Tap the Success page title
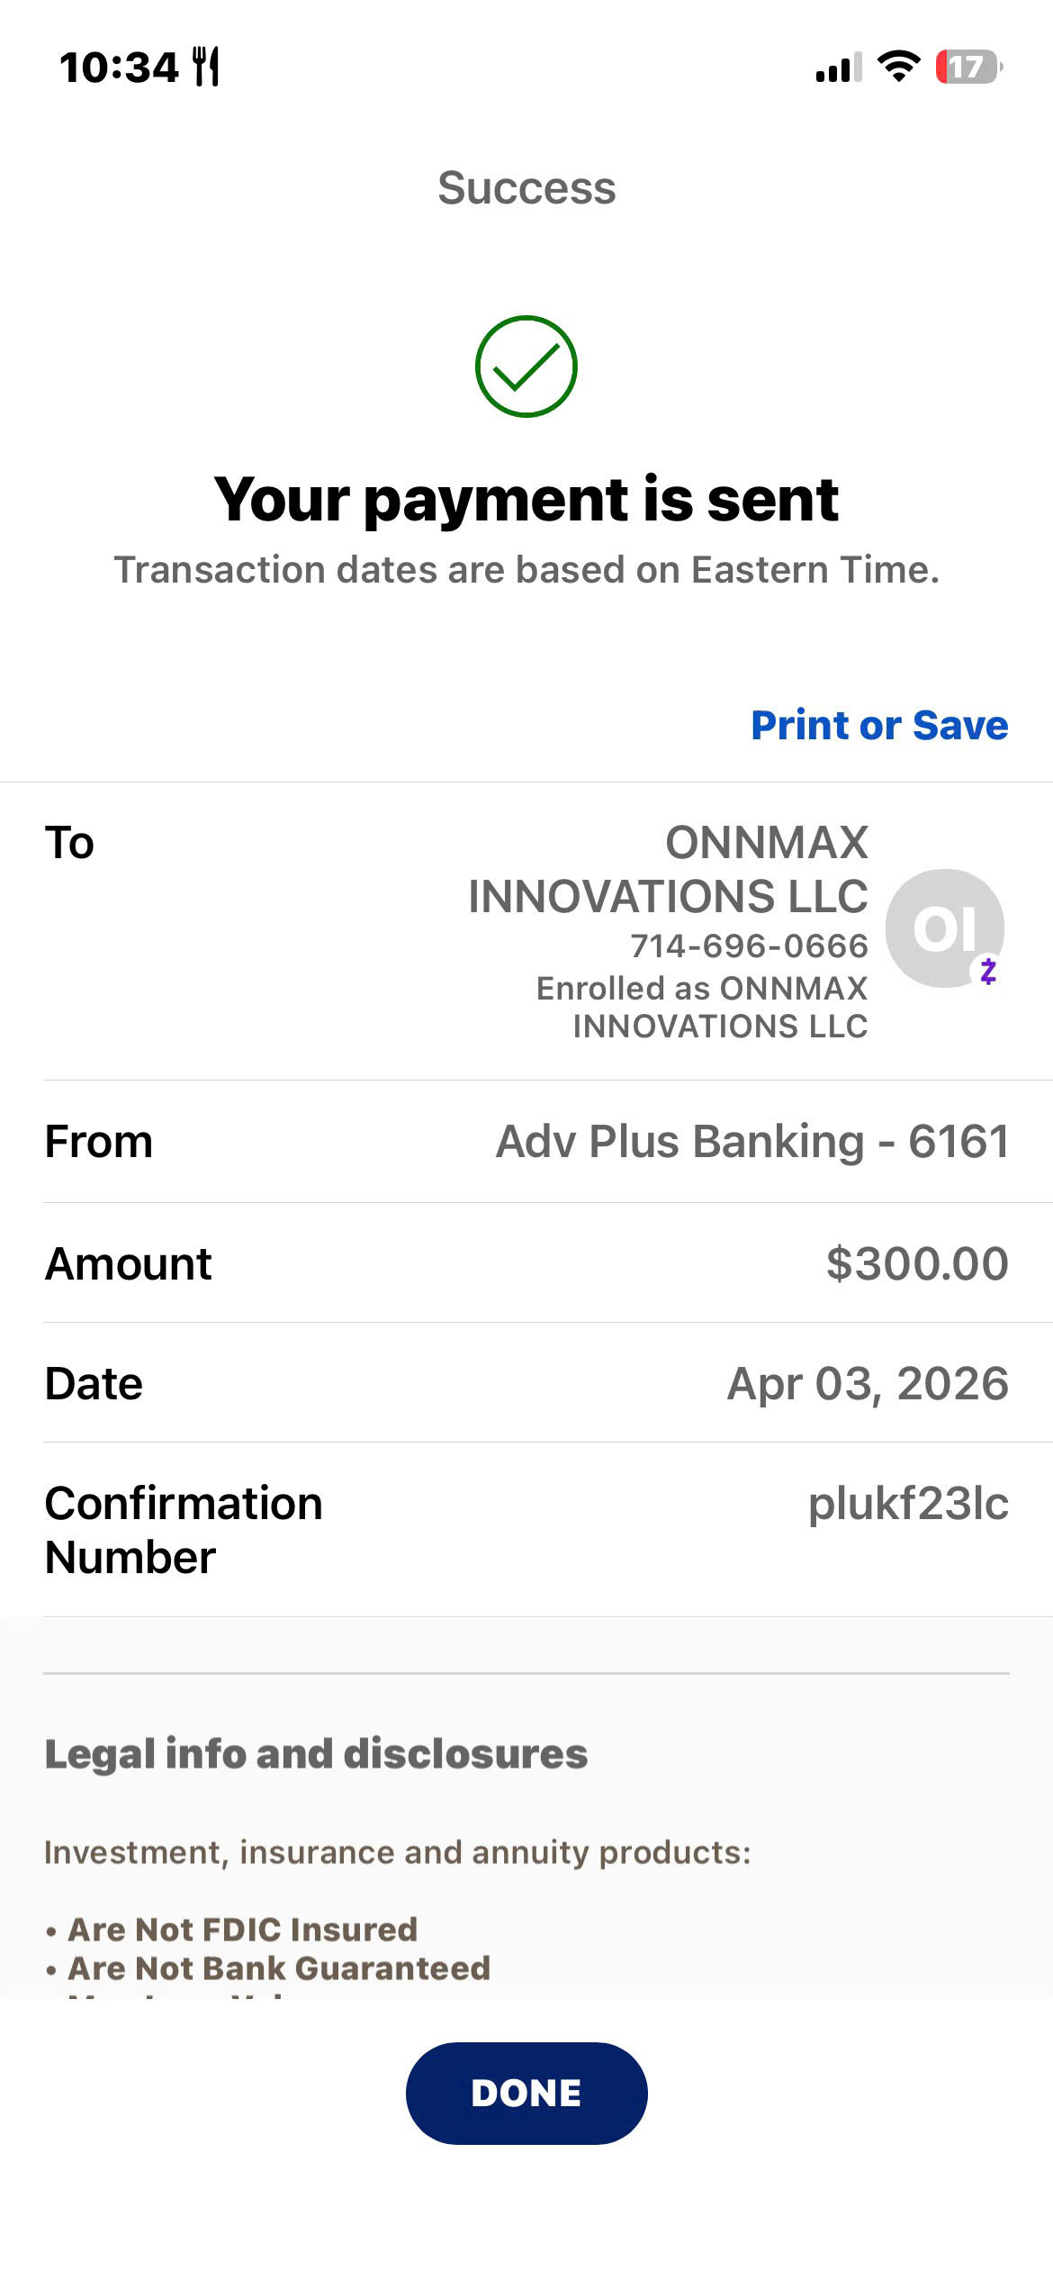The height and width of the screenshot is (2280, 1053). point(526,187)
